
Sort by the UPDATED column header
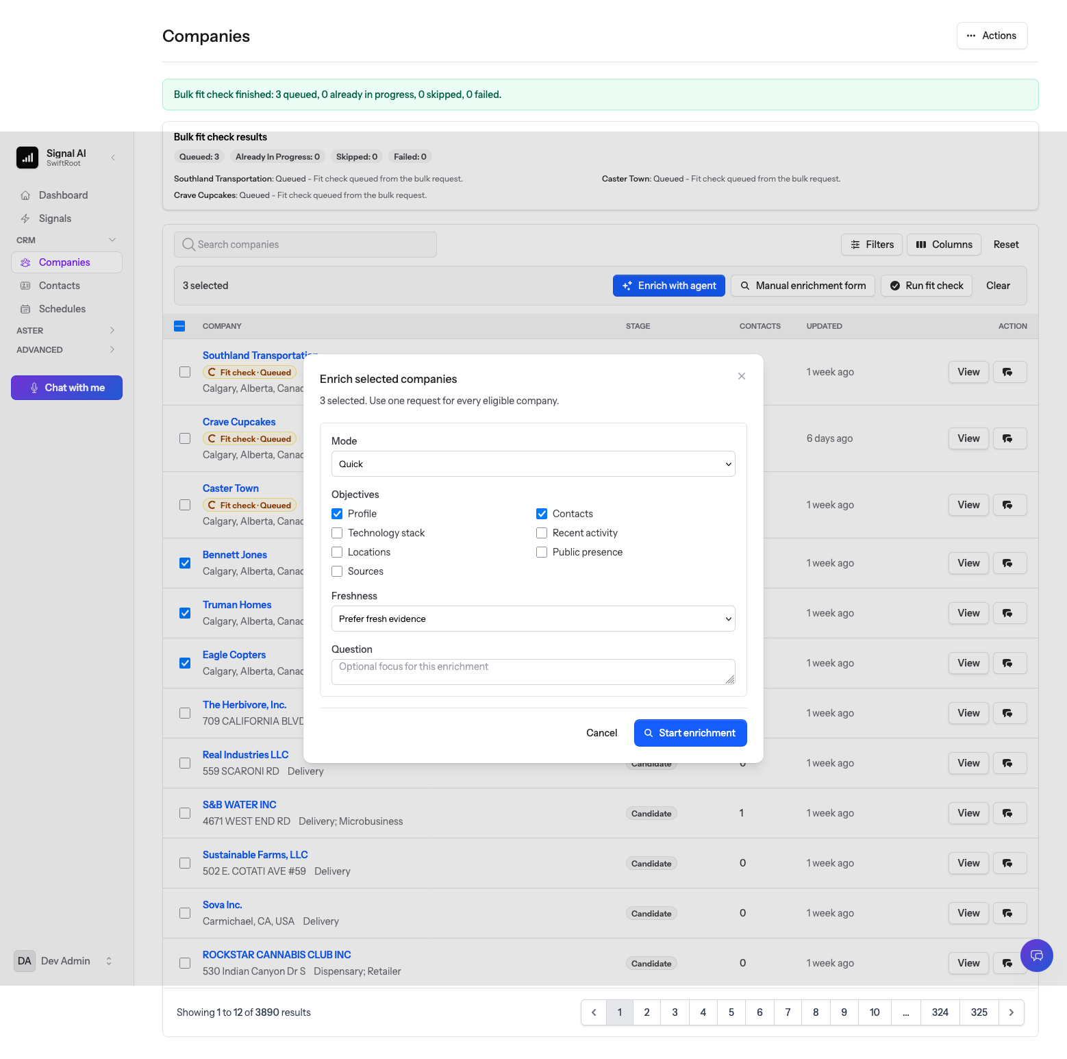(x=824, y=326)
